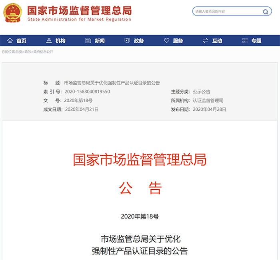Click centered 2020年第18号 line in the article
This screenshot has height=260, width=280.
[140, 216]
